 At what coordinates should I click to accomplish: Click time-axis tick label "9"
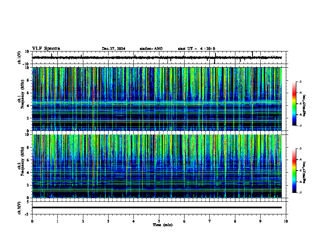(260, 221)
